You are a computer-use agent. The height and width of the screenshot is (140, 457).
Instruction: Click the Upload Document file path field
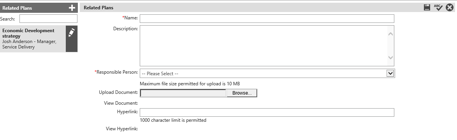[x=183, y=93]
